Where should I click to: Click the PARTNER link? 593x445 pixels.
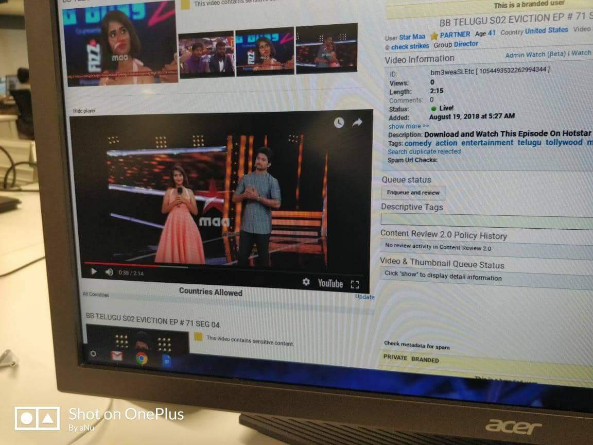tap(455, 35)
